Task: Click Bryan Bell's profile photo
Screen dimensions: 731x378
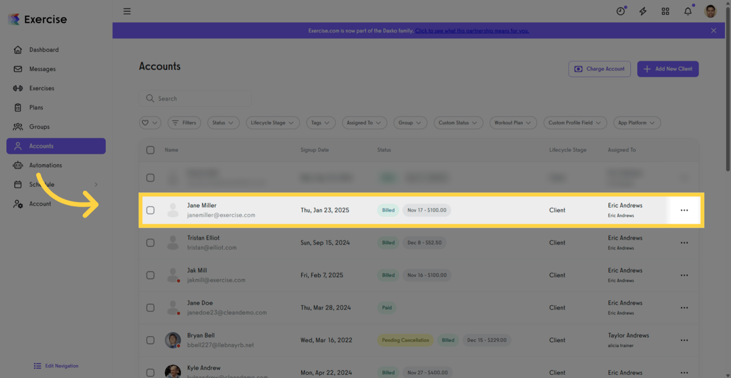Action: [172, 340]
